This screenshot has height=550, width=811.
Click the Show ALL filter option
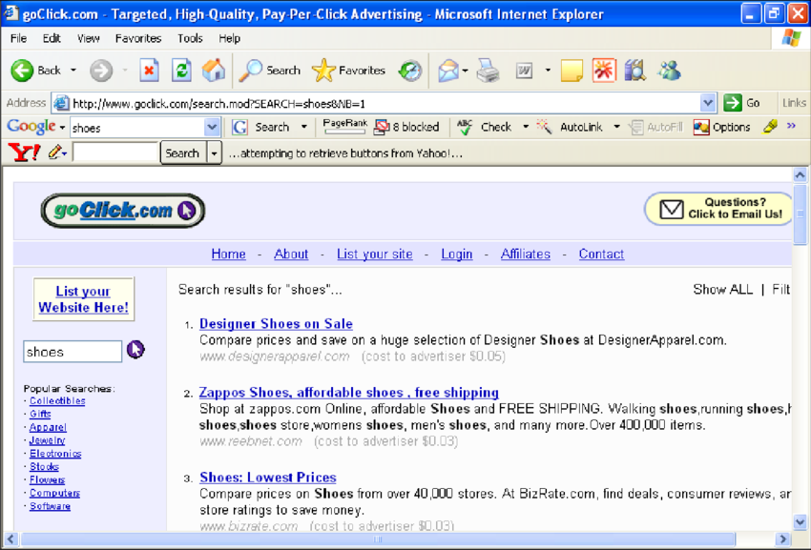coord(722,290)
